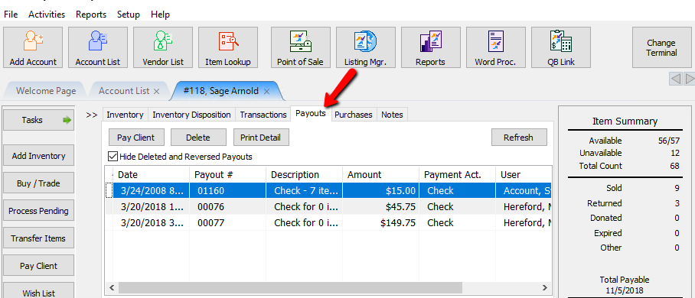Select the Payouts tab
The width and height of the screenshot is (695, 298).
point(311,114)
